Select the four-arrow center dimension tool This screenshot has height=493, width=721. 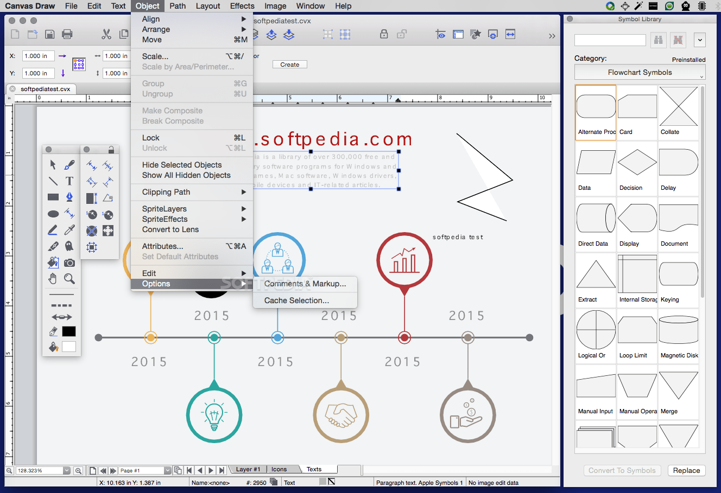pos(108,231)
